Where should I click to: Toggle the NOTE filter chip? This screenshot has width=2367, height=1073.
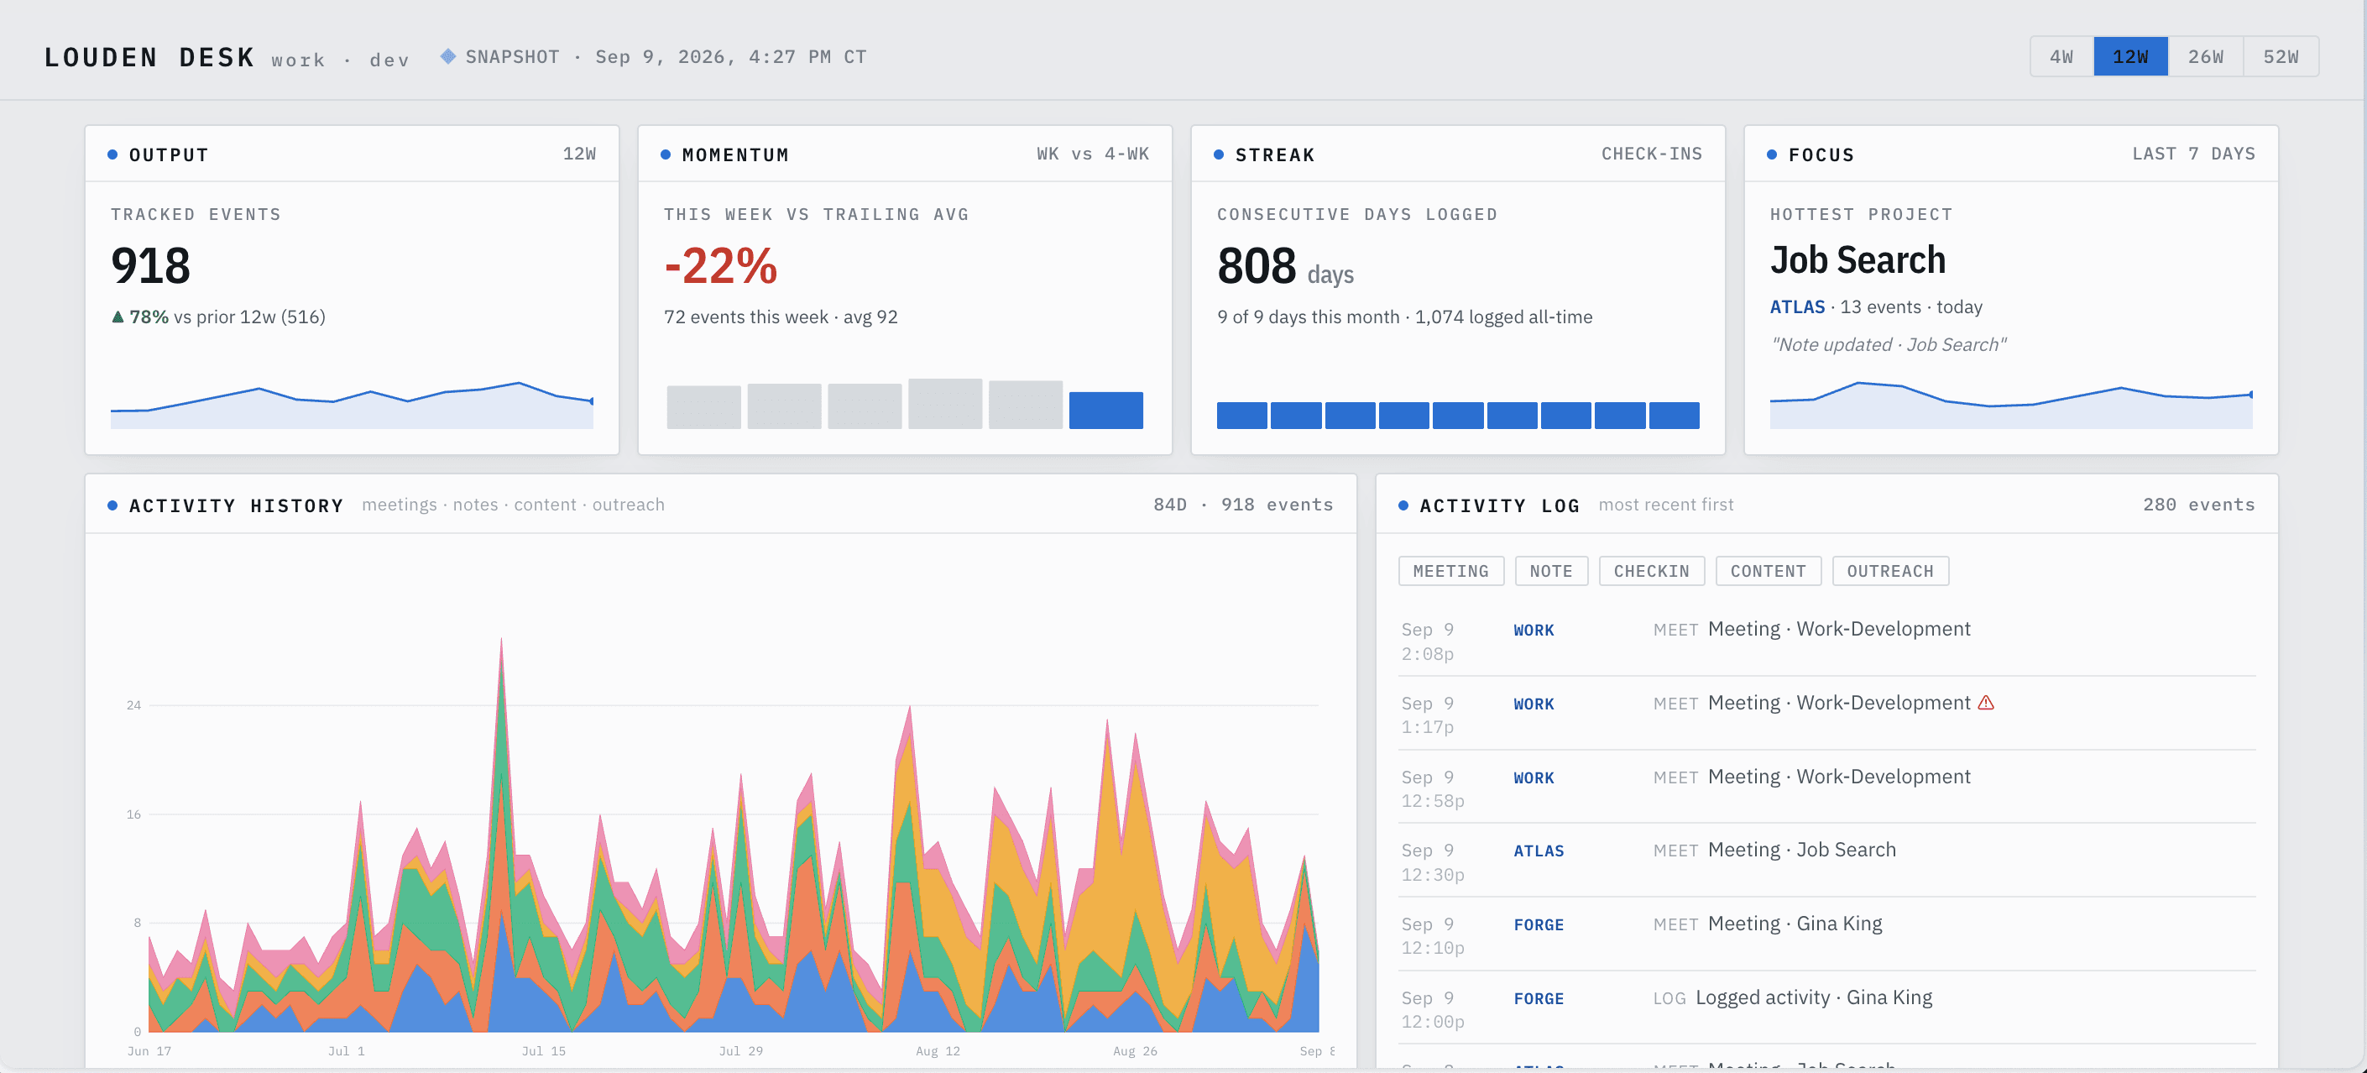pos(1550,571)
